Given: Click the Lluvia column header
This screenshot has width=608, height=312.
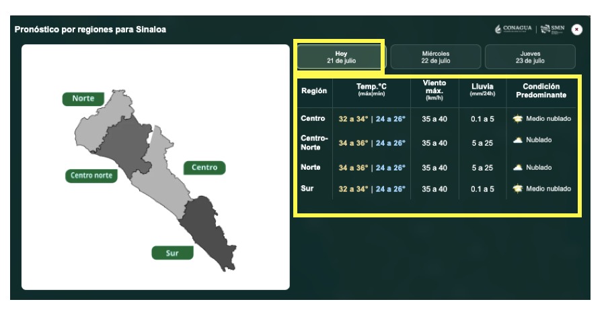Looking at the screenshot, I should coord(482,89).
